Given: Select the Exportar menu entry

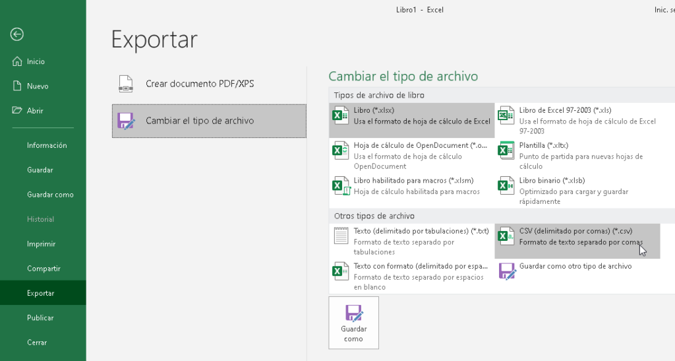Looking at the screenshot, I should [43, 293].
